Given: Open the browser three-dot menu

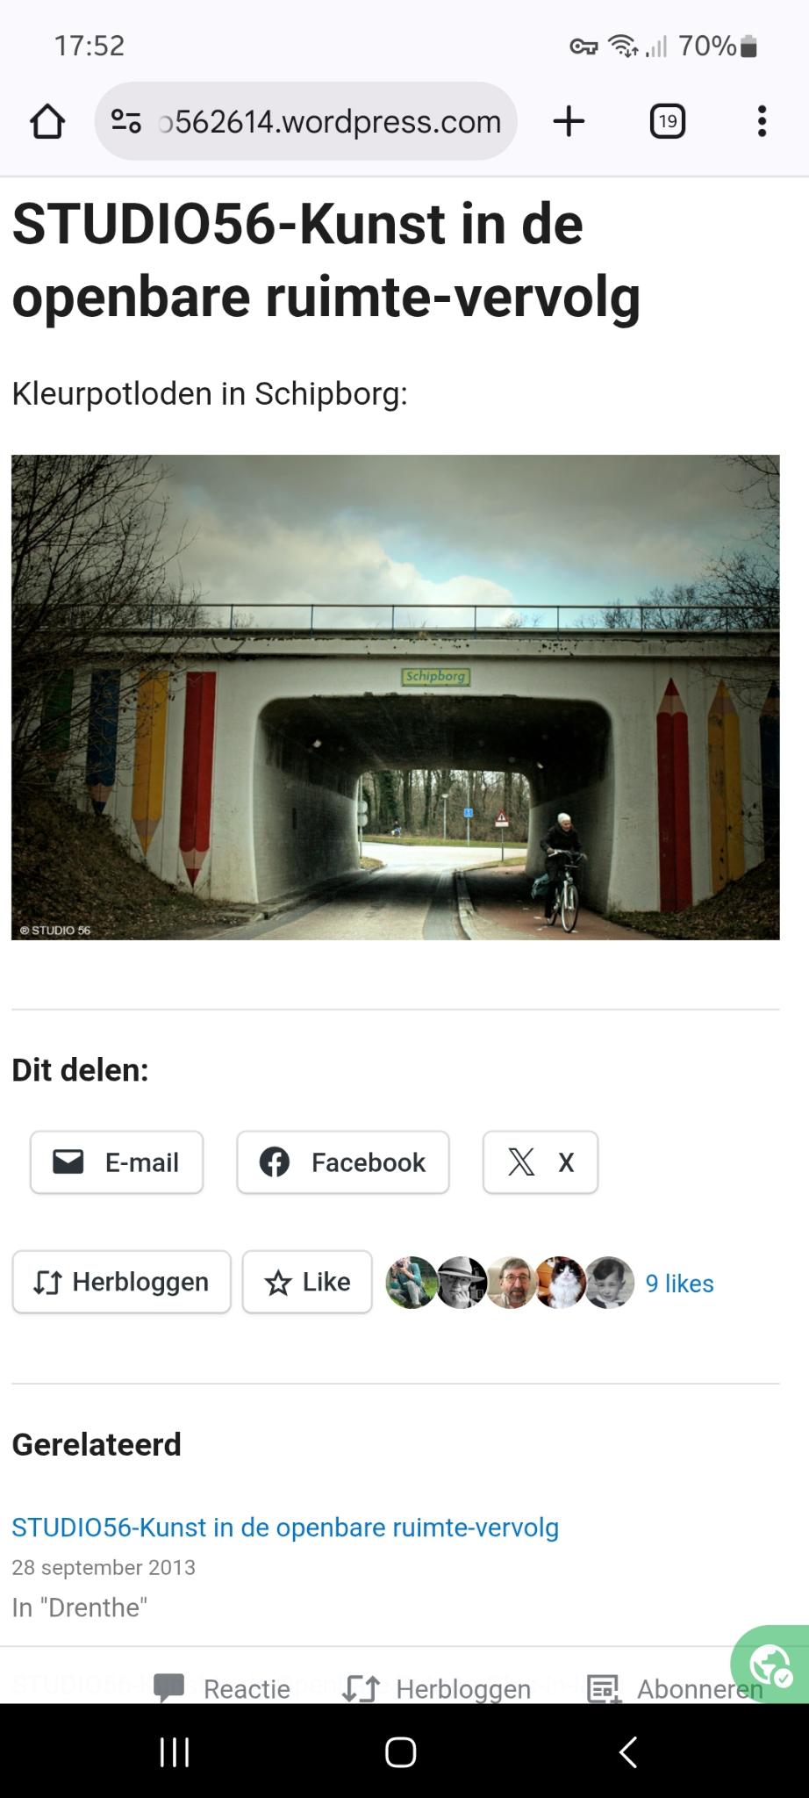Looking at the screenshot, I should (762, 121).
